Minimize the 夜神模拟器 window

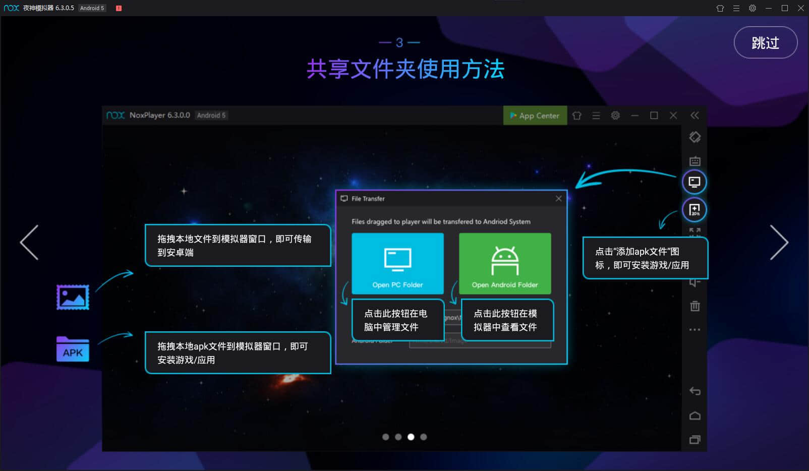[x=769, y=8]
